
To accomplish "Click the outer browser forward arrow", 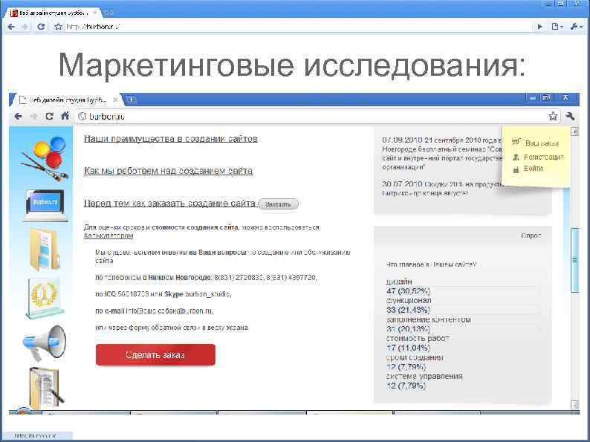I will coord(25,27).
